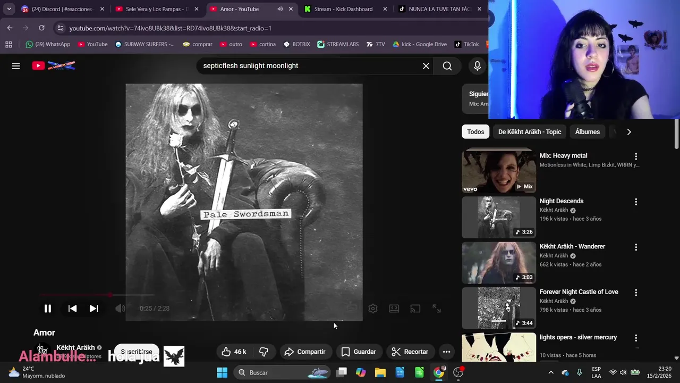Open the Recortar clip tool

click(410, 352)
